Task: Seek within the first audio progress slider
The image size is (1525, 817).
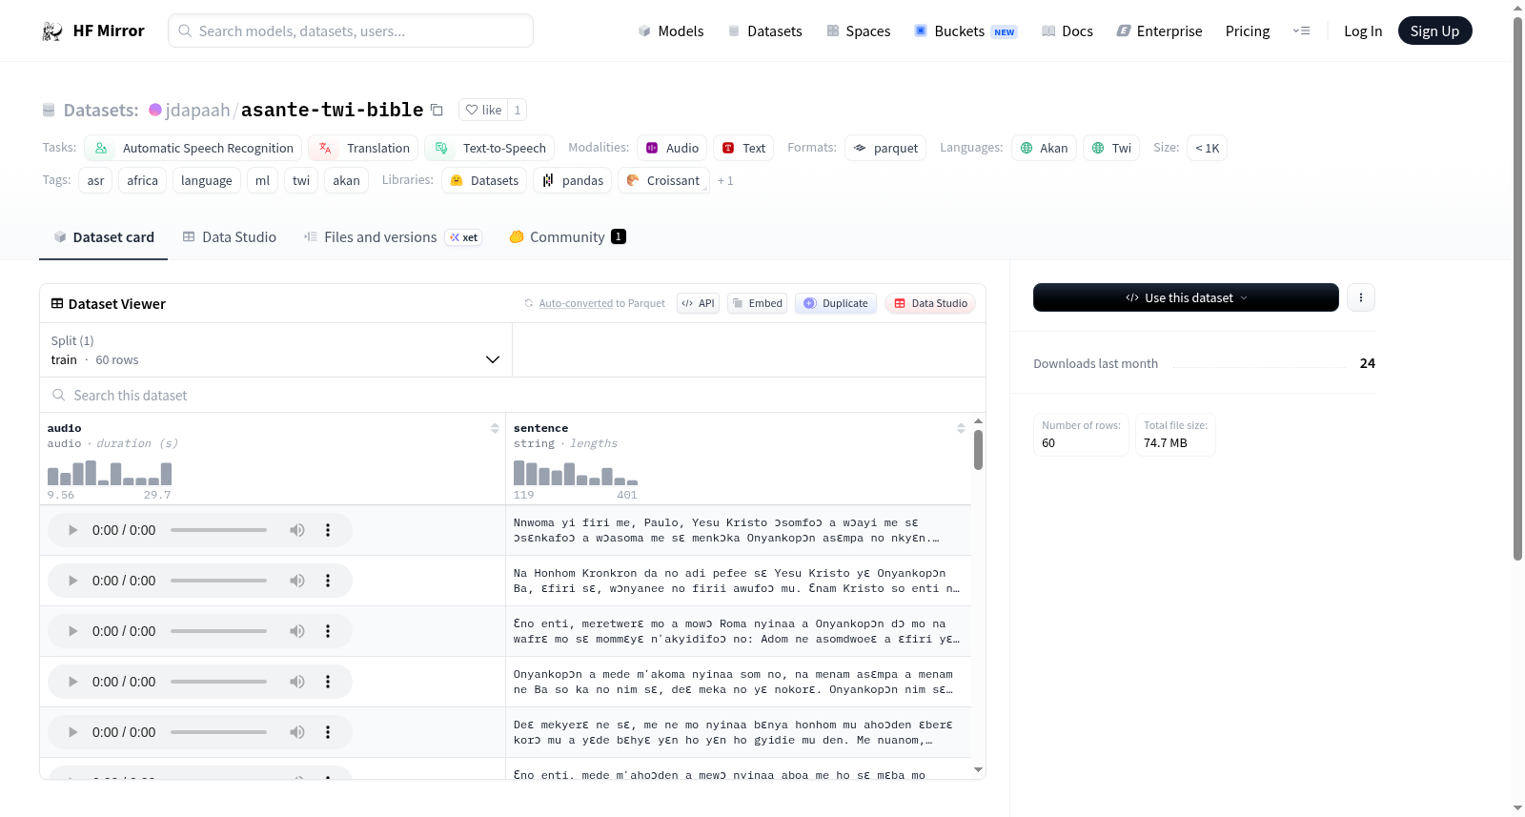Action: 218,530
